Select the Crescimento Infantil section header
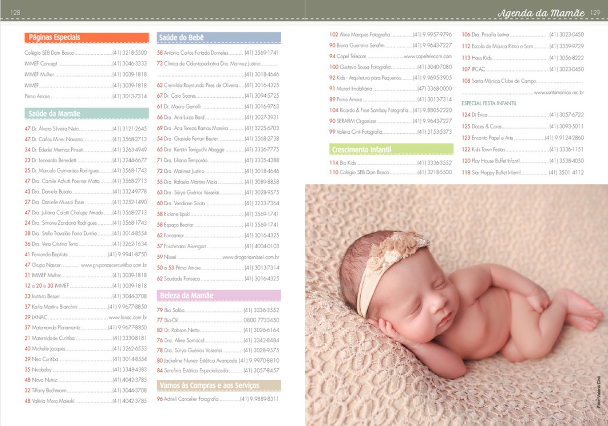Screen dimensions: 608x426 [x=391, y=149]
